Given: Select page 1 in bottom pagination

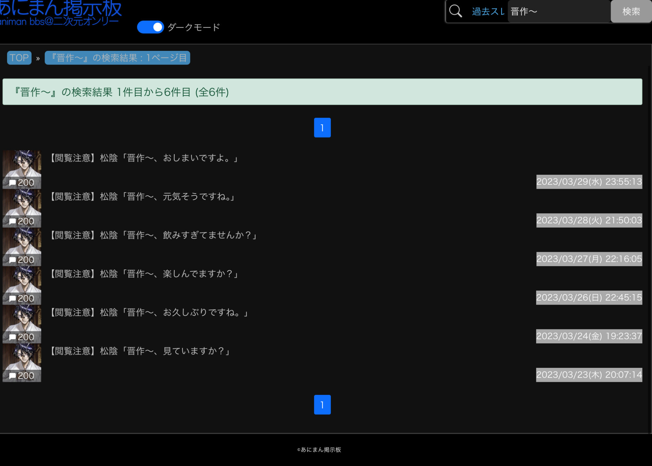Looking at the screenshot, I should tap(322, 405).
